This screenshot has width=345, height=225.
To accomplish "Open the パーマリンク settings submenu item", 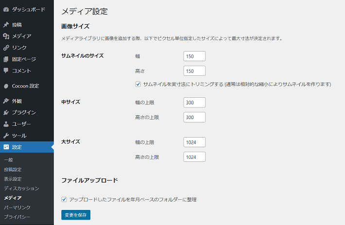I will pyautogui.click(x=17, y=208).
